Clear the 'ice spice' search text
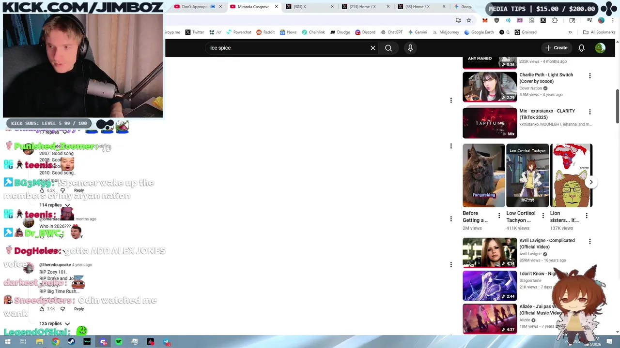 coord(373,48)
